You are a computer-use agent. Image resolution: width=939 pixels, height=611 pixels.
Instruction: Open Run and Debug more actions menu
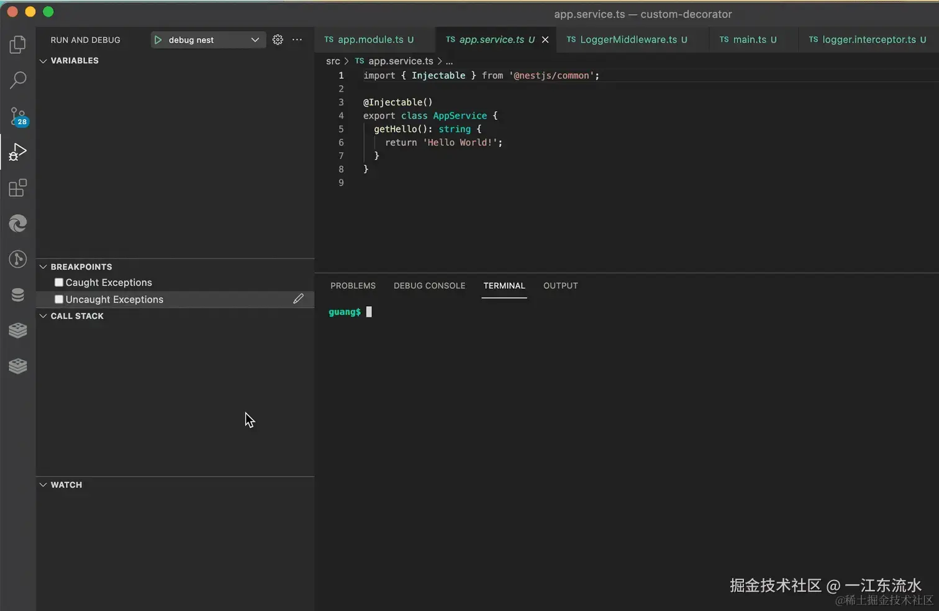coord(297,40)
